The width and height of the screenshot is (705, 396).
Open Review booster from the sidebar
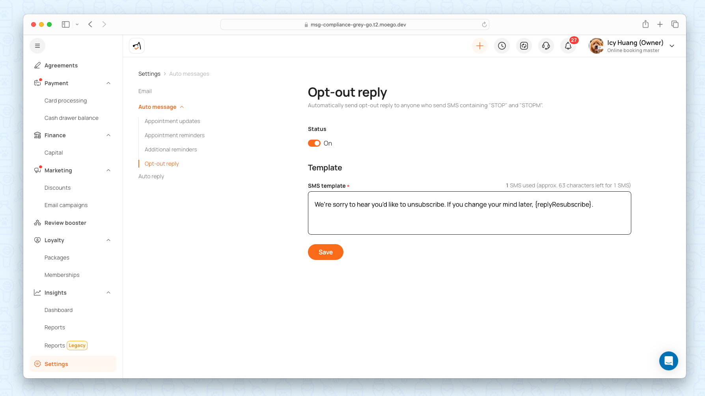pos(65,223)
